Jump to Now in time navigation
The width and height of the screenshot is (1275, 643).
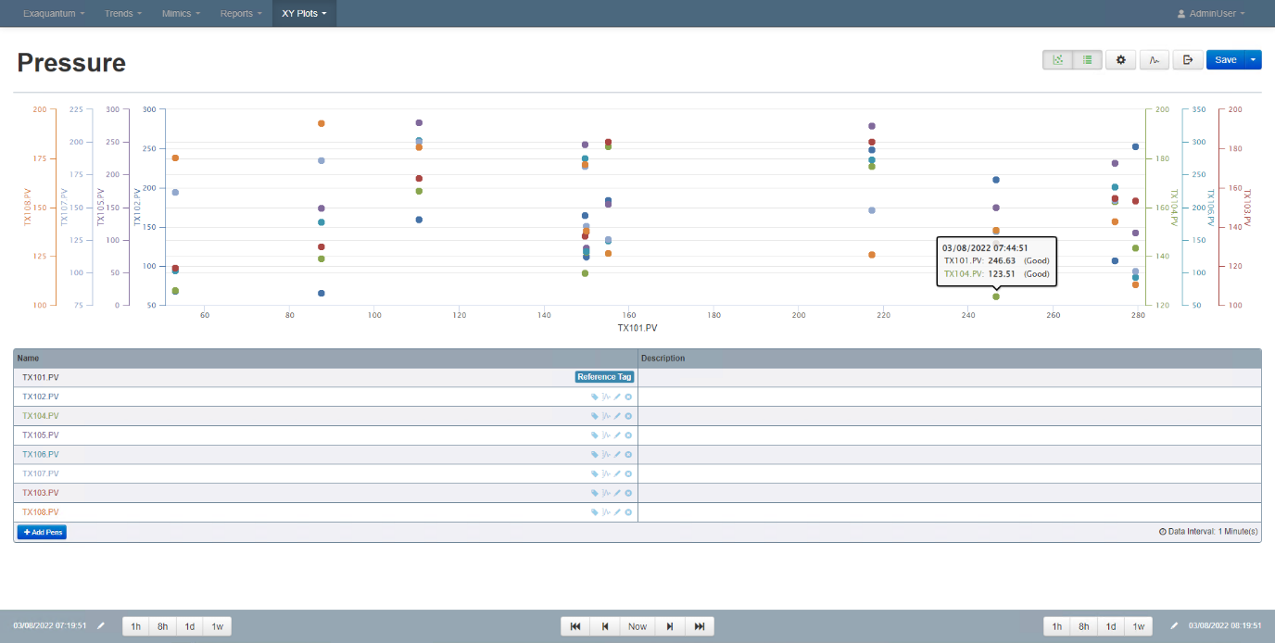pyautogui.click(x=637, y=626)
